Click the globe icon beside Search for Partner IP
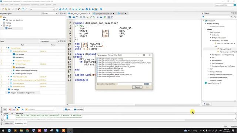Viewport: 237px width, 133px height. [206, 83]
